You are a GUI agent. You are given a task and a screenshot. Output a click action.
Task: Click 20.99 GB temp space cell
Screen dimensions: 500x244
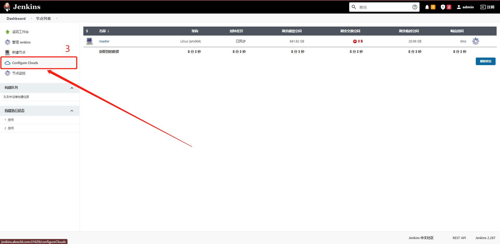click(415, 41)
